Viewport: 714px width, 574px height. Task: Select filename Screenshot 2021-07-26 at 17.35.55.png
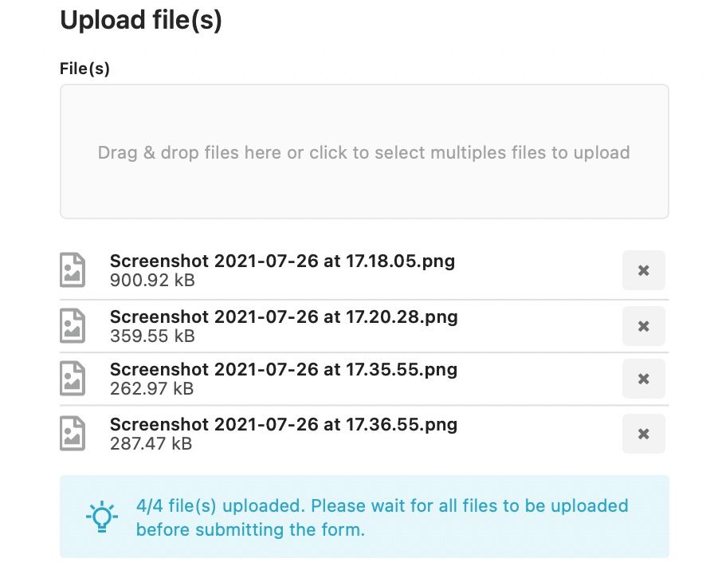pos(284,370)
